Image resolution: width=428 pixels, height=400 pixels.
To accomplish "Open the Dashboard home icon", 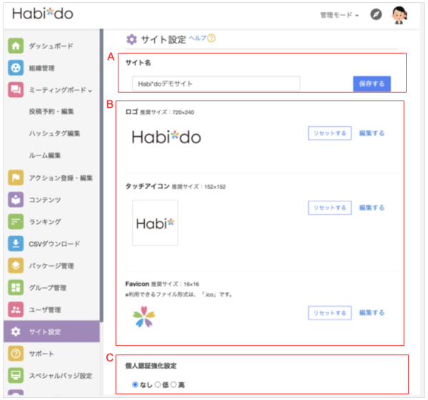I will [16, 46].
